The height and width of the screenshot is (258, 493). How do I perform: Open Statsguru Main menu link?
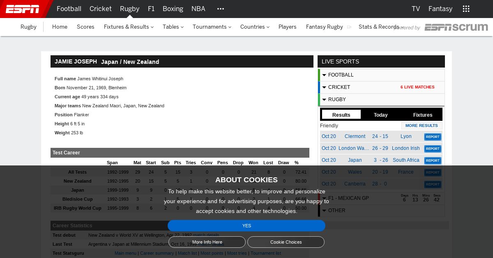pyautogui.click(x=125, y=253)
